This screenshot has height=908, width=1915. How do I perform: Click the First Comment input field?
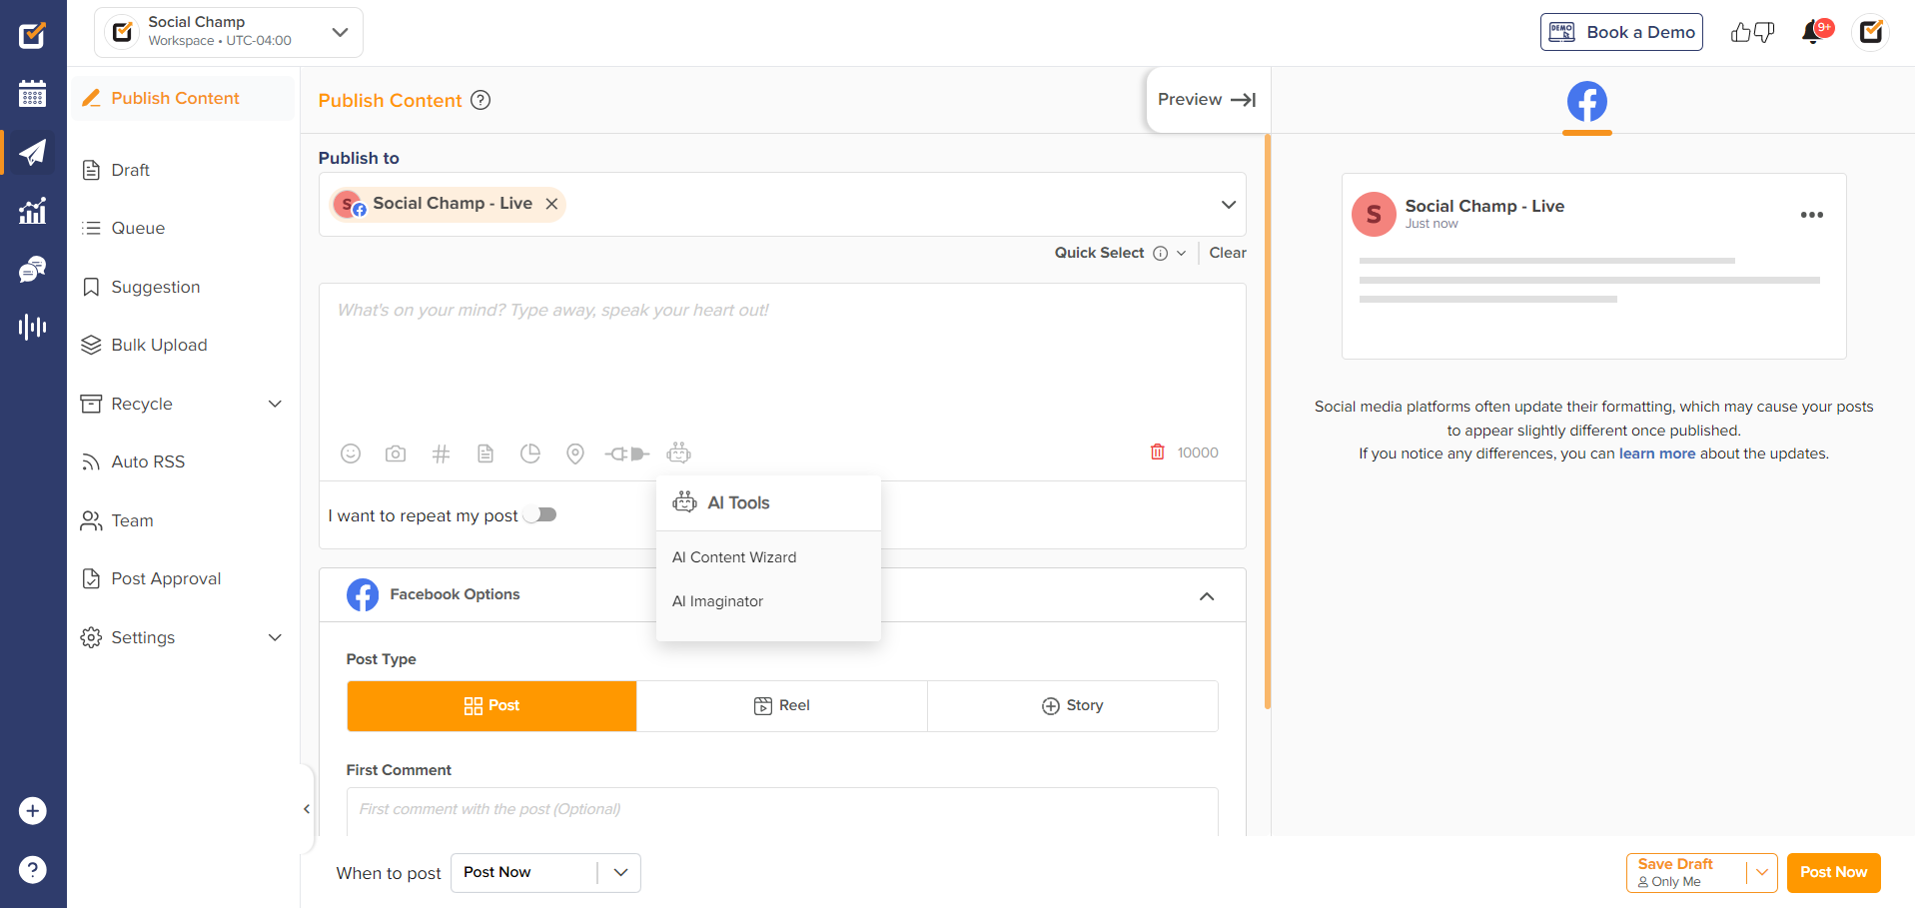point(782,810)
